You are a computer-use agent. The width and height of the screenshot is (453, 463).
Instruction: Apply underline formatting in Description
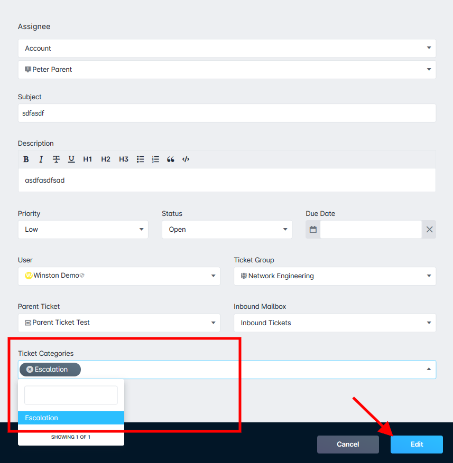coord(71,159)
